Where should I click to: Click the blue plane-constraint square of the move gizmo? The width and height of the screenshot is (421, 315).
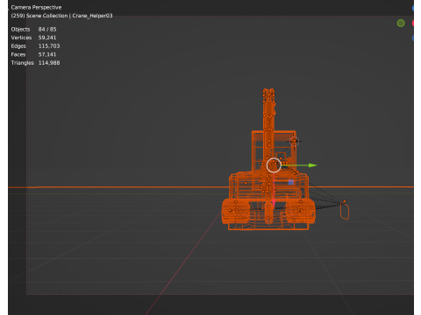290,182
